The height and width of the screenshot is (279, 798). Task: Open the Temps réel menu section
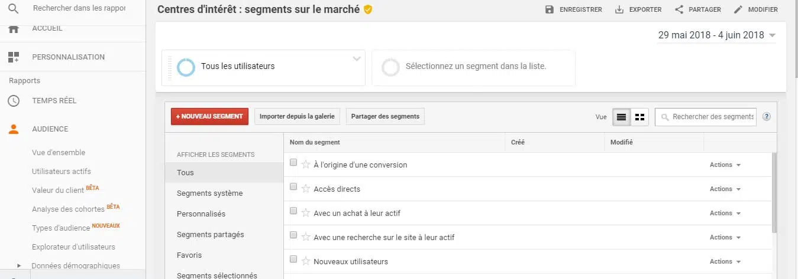[54, 101]
